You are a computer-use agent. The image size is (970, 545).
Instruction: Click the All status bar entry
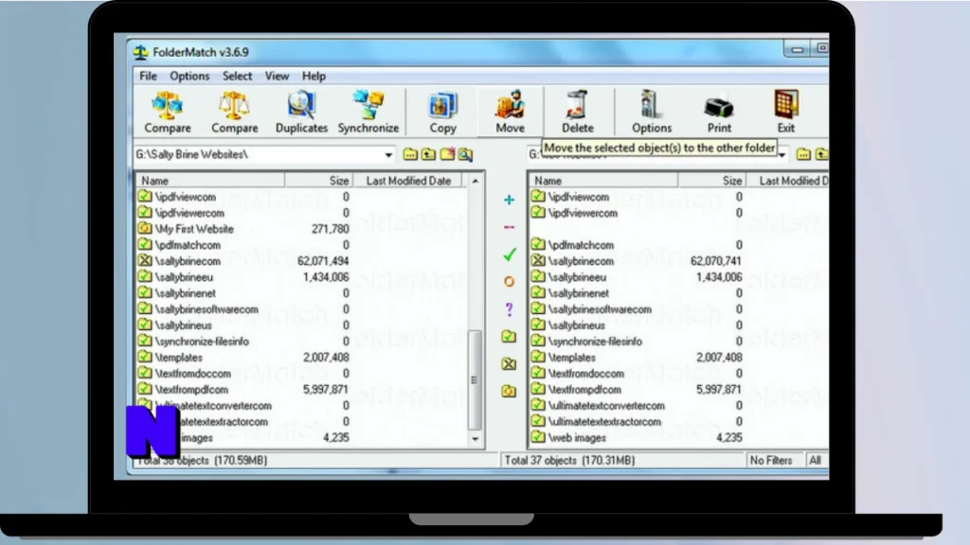(816, 461)
